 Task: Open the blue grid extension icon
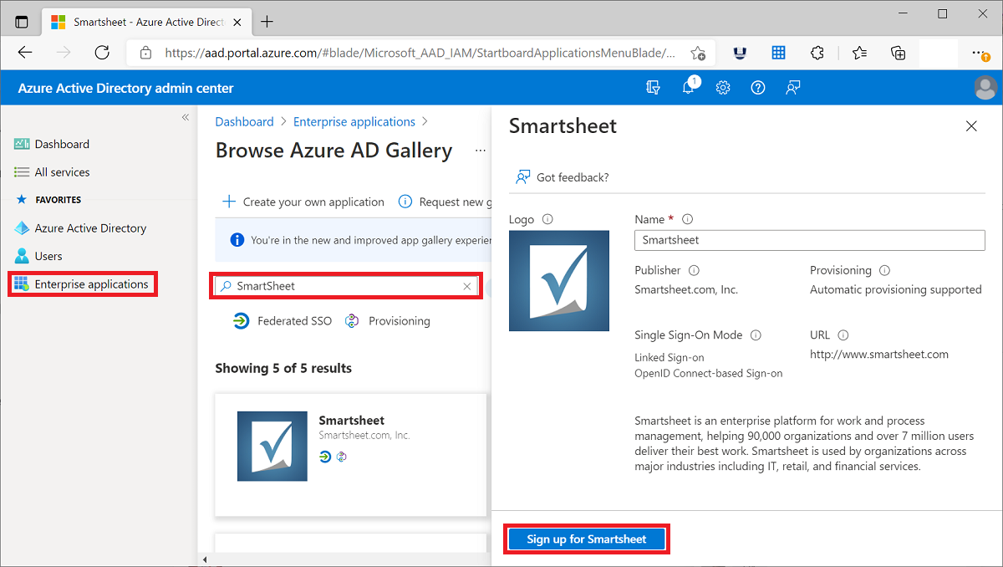[778, 53]
